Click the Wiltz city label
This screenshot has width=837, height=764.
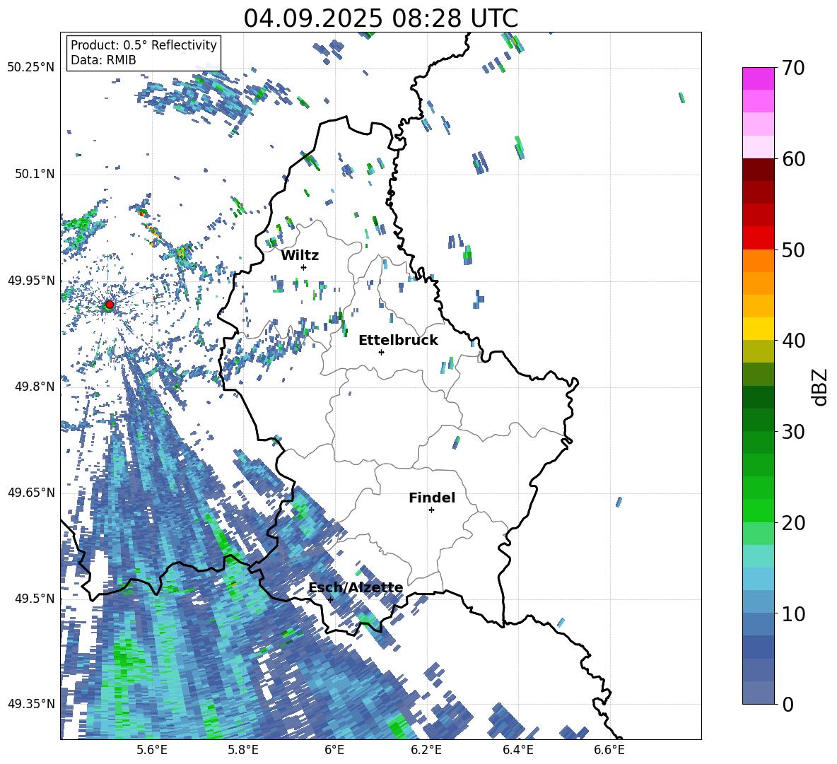click(x=300, y=256)
